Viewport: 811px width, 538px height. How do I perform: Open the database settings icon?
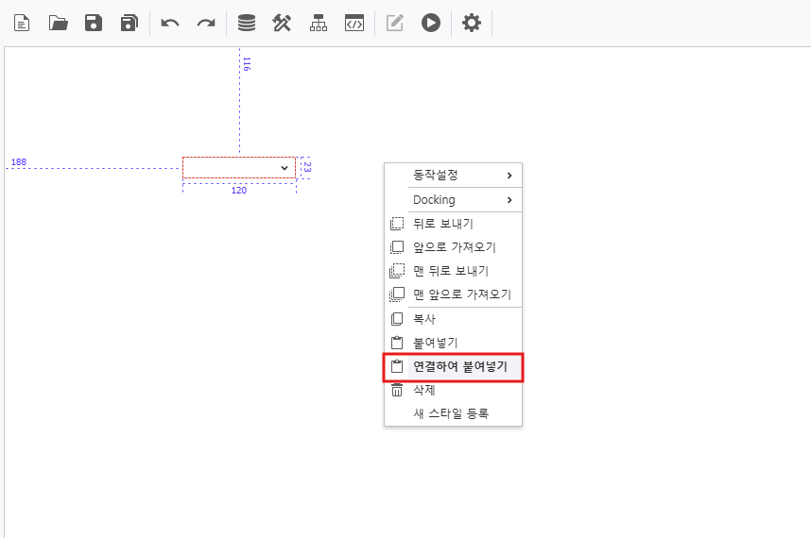246,24
